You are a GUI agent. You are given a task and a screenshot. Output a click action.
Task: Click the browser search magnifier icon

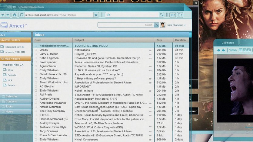pos(162,15)
